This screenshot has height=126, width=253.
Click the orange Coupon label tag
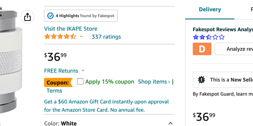point(58,83)
